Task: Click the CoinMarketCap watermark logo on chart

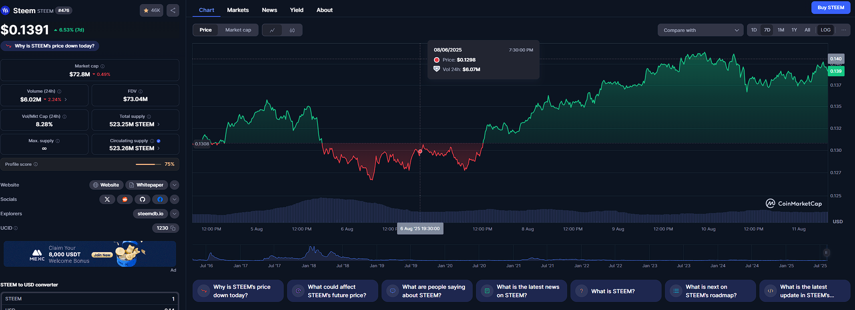Action: click(794, 203)
